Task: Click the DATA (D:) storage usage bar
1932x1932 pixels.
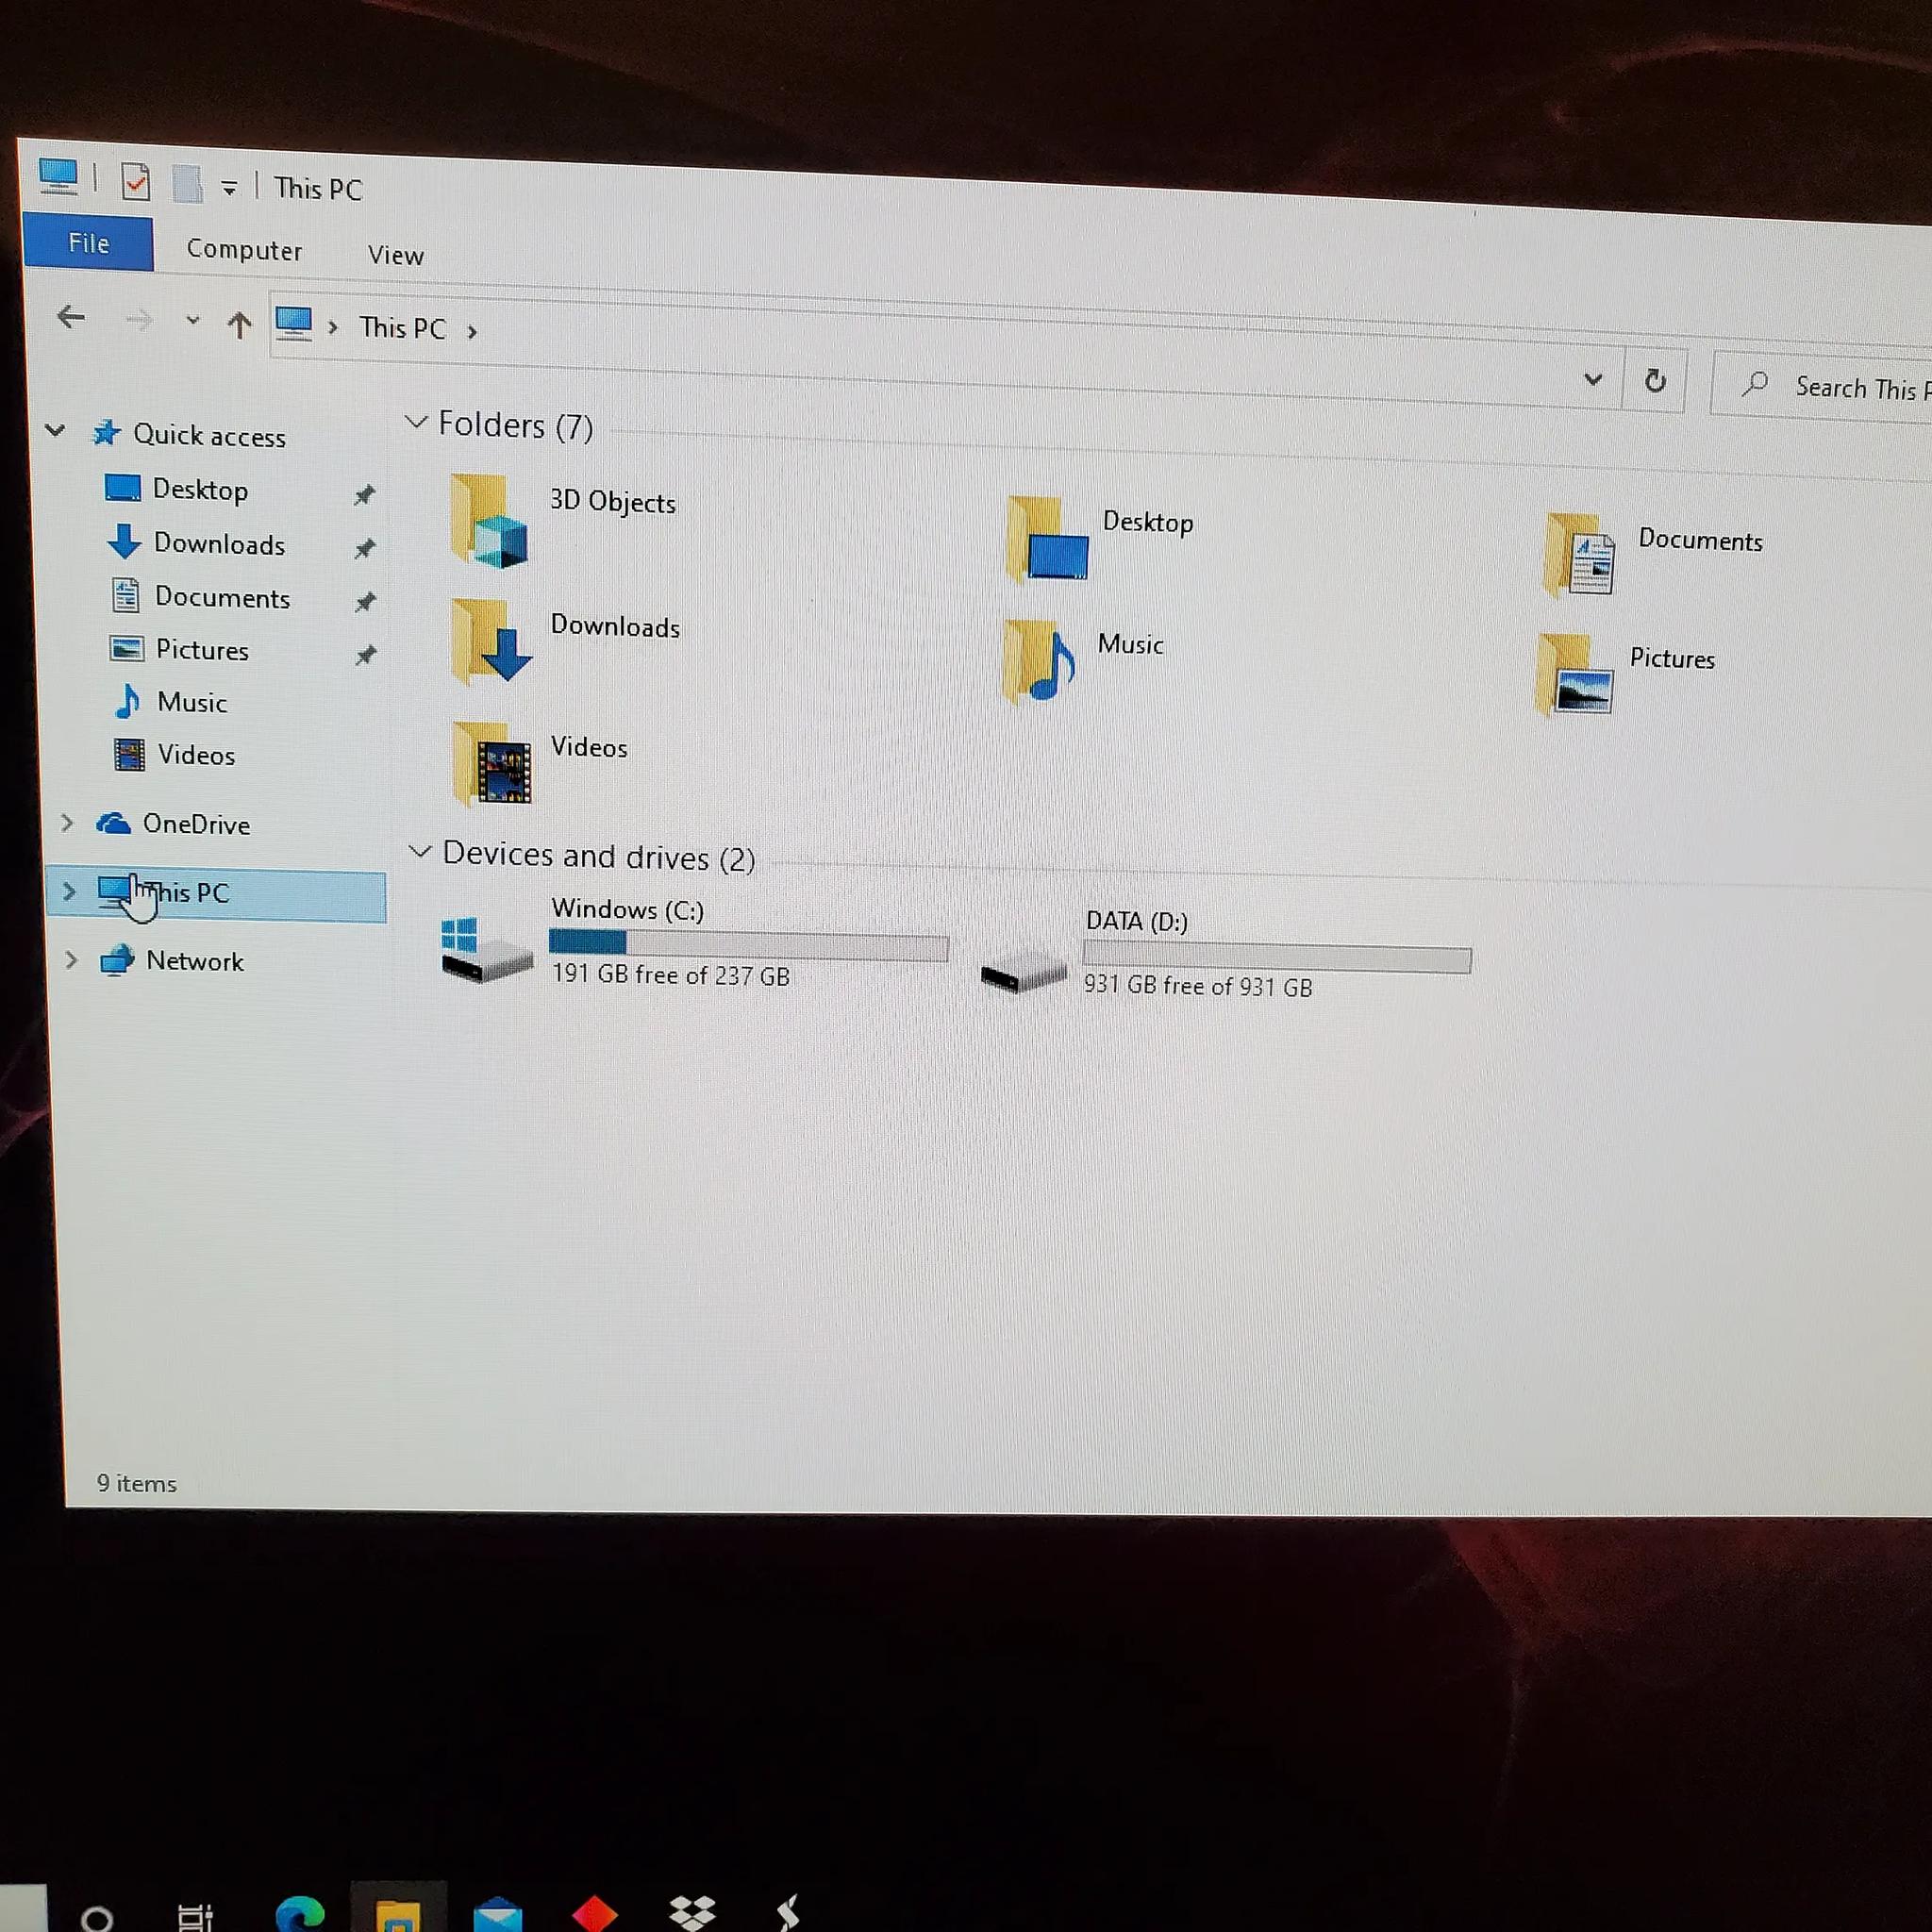Action: 1277,957
